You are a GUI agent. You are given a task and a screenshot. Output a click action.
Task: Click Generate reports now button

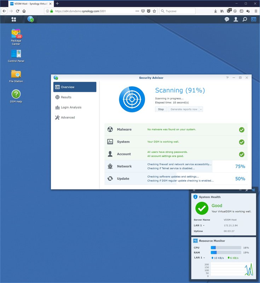pos(184,109)
